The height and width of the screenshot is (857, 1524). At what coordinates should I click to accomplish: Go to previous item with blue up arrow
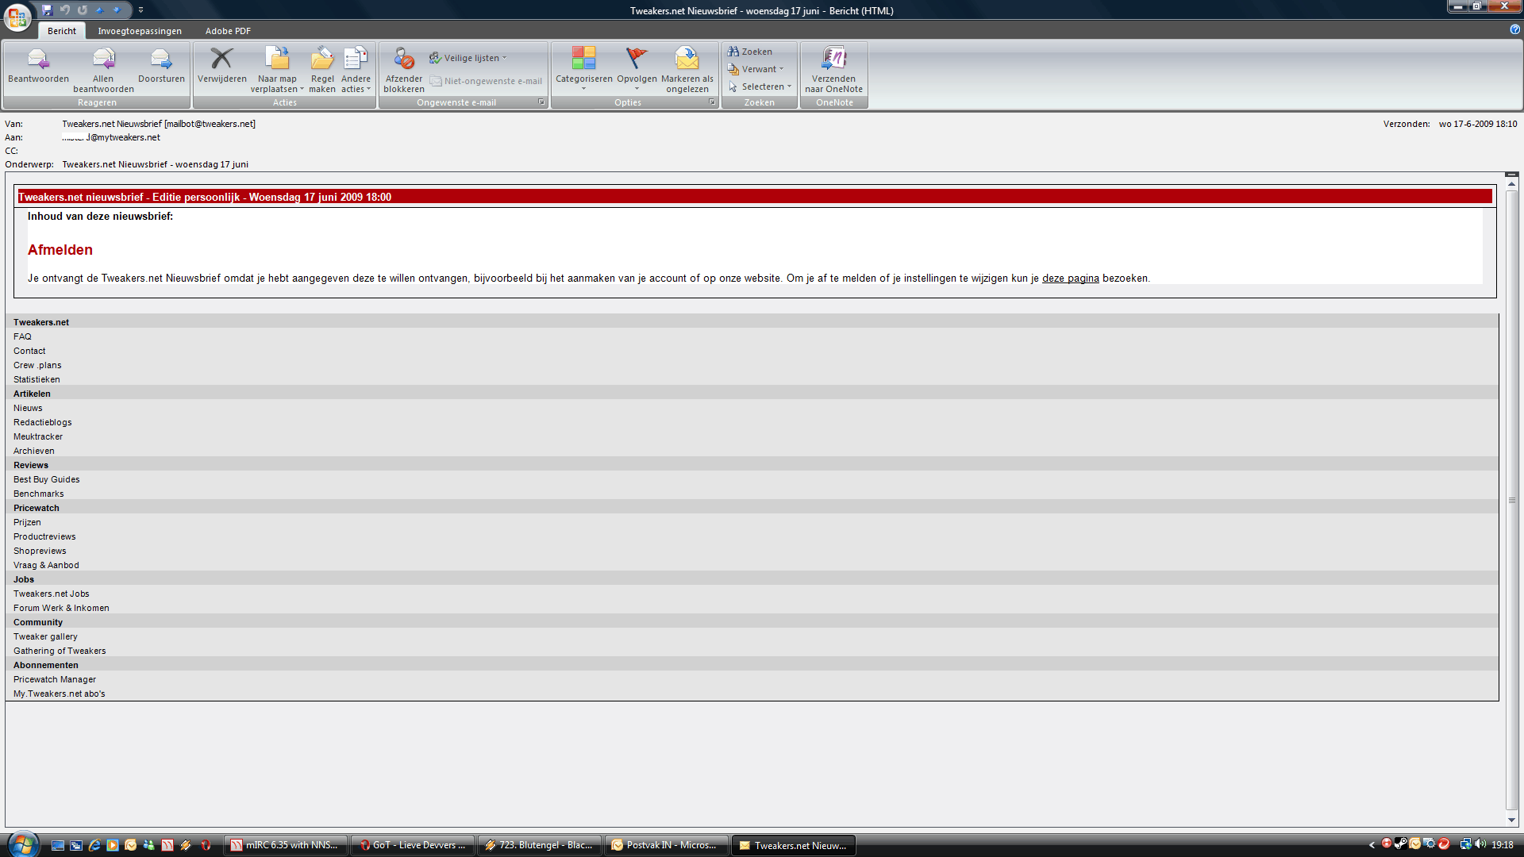[100, 10]
